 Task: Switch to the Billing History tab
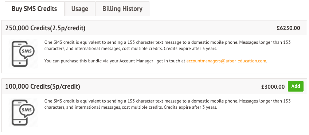122,9
